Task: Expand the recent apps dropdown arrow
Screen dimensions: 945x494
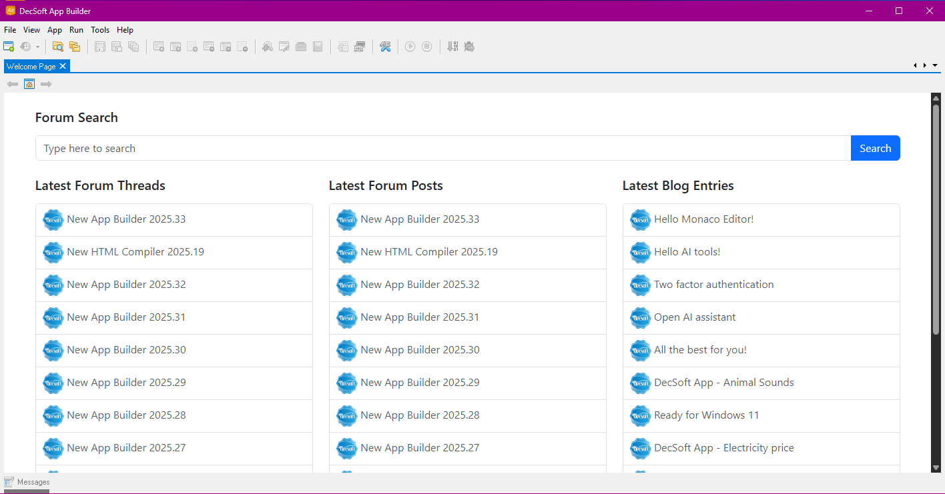Action: point(37,47)
